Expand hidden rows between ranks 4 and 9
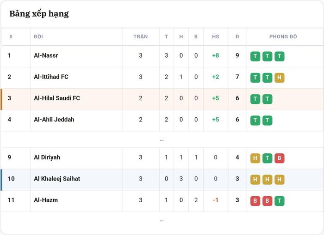 click(x=162, y=140)
